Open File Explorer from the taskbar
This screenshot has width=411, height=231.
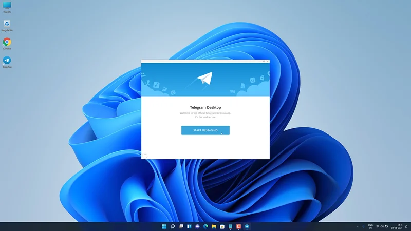(x=214, y=226)
